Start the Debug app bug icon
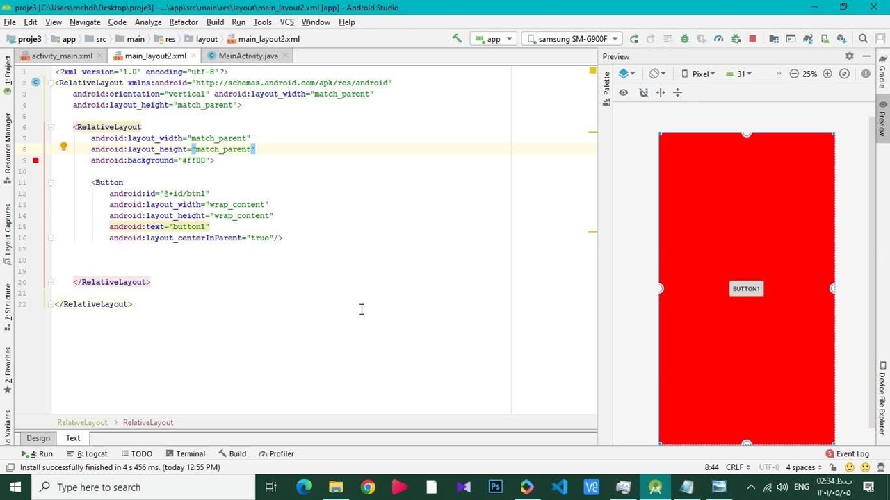Viewport: 890px width, 500px height. coord(684,39)
